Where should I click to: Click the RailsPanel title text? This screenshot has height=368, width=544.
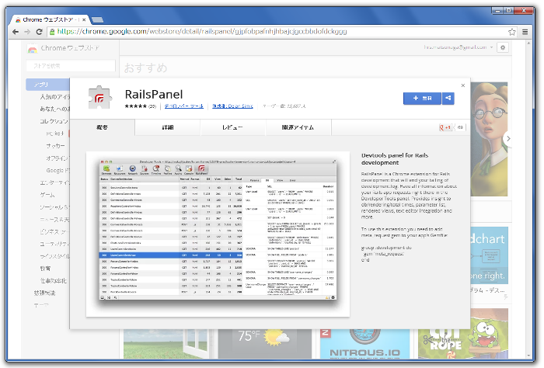point(154,94)
